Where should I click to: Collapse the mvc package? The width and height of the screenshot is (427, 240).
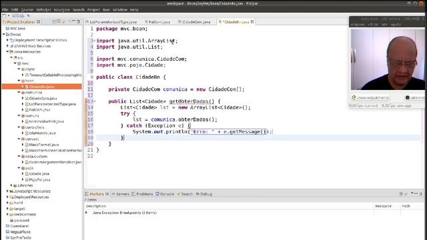pyautogui.click(x=15, y=63)
